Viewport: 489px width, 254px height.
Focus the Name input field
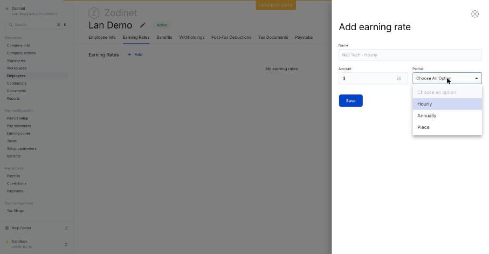tap(410, 55)
